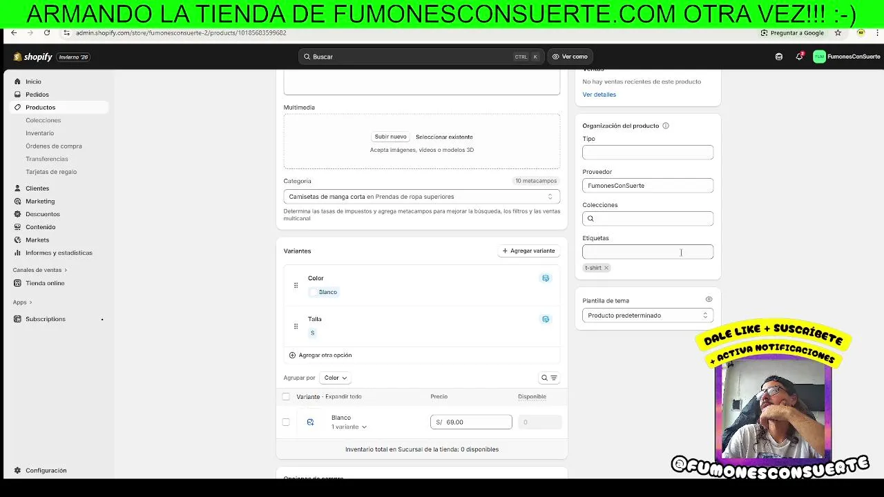Open the Plantilla de tema Producto predeterminado dropdown

point(648,315)
